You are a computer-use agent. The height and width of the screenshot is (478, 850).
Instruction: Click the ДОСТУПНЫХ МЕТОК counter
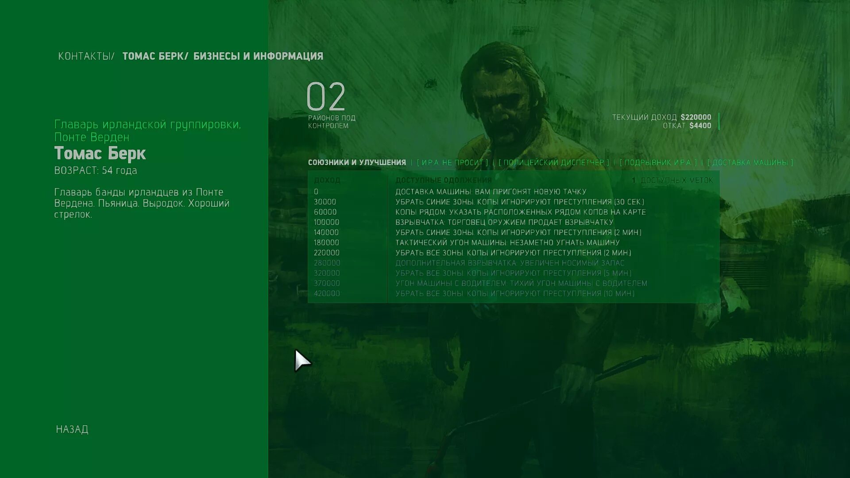pos(672,181)
